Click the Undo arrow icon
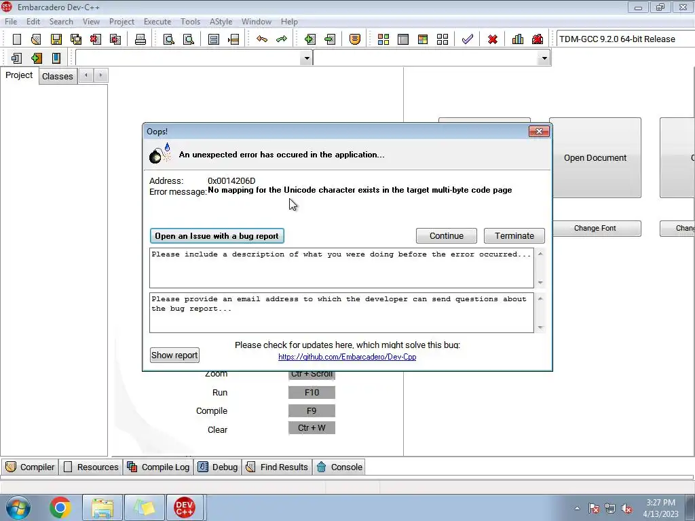Screen dimensions: 695x521 coord(262,39)
